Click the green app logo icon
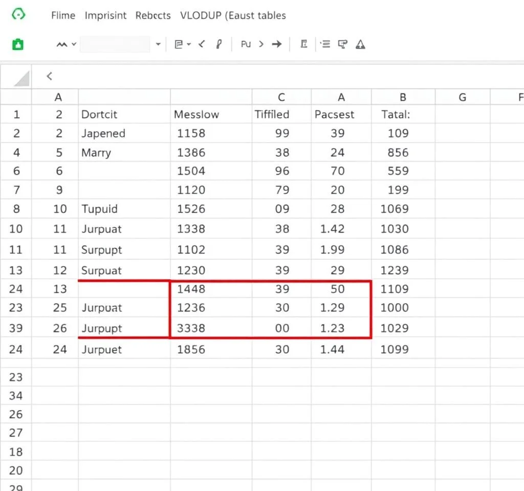524x491 pixels. [18, 15]
